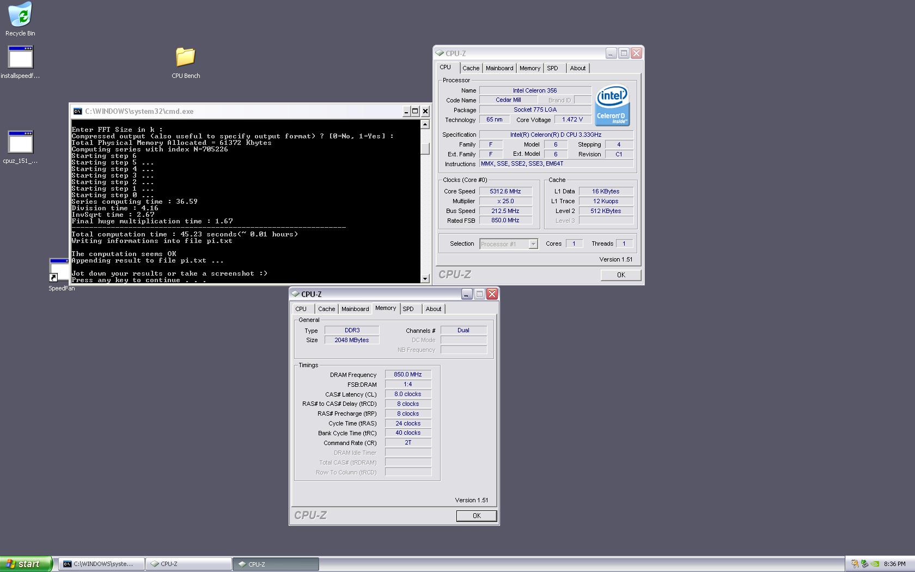The image size is (915, 572).
Task: Switch to second CPU-Z taskbar button
Action: 276,564
